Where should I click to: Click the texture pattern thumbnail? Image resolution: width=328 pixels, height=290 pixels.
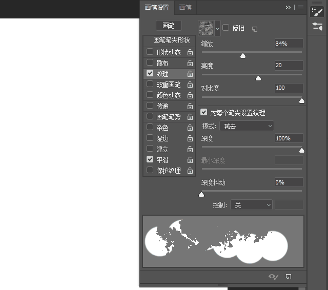[206, 28]
